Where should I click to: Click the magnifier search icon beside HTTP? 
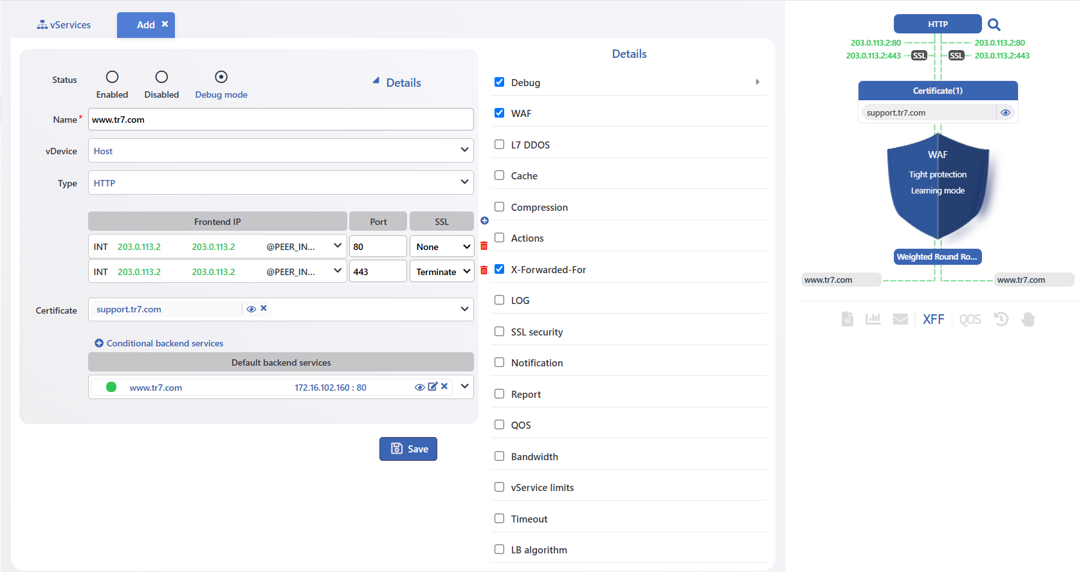(x=994, y=24)
